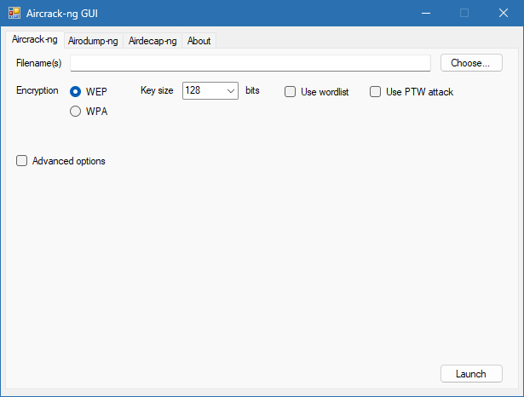Click the 'bits' label after key size

tap(252, 90)
